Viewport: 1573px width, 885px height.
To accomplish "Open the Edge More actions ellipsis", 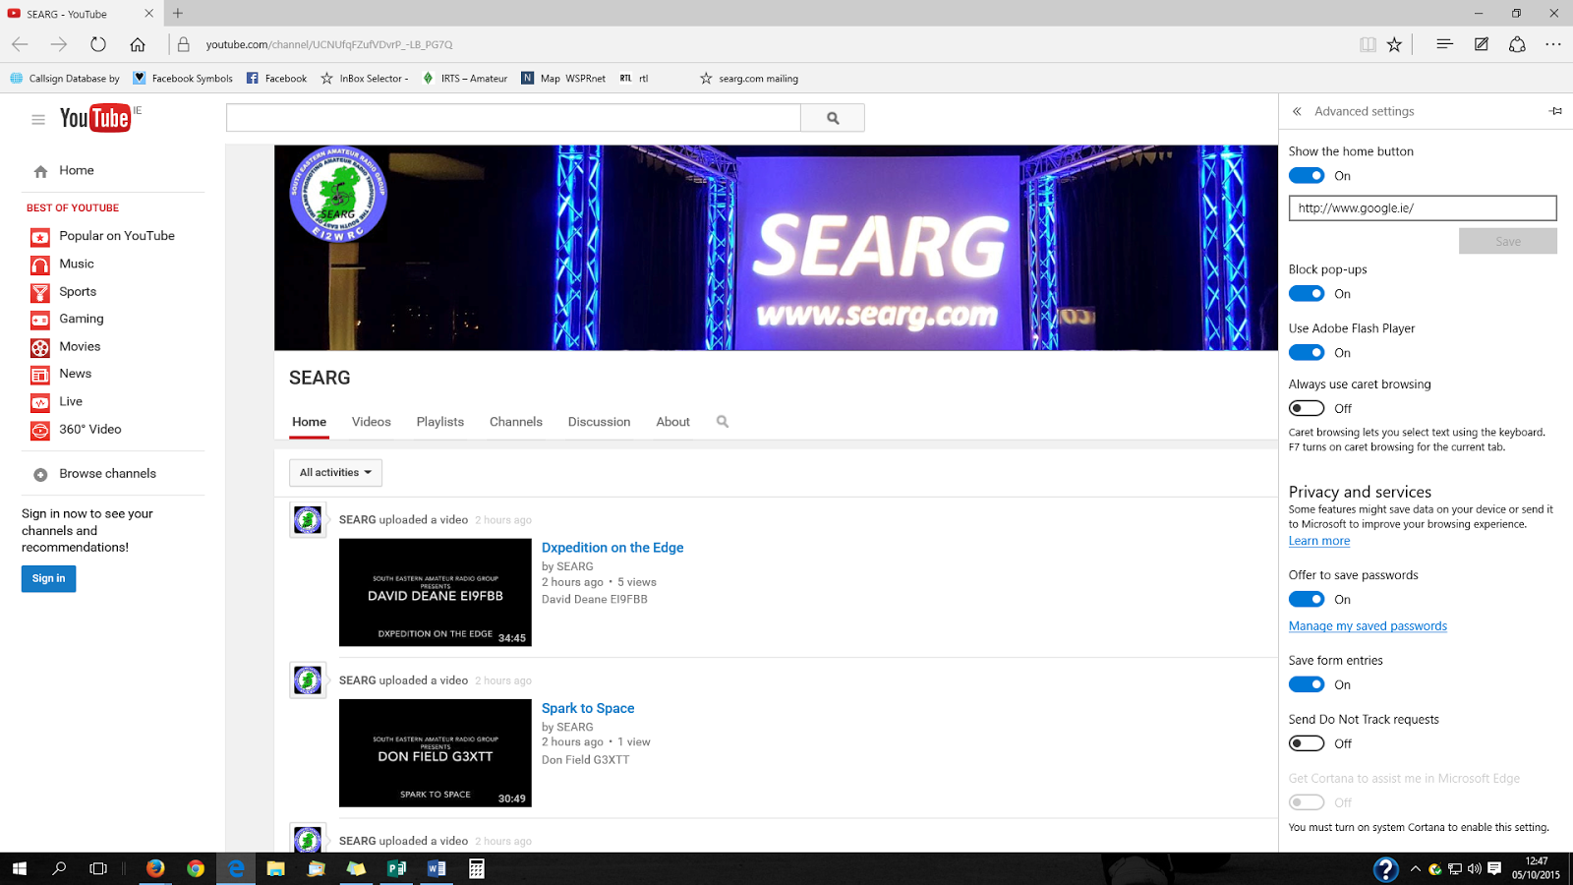I will click(1553, 44).
